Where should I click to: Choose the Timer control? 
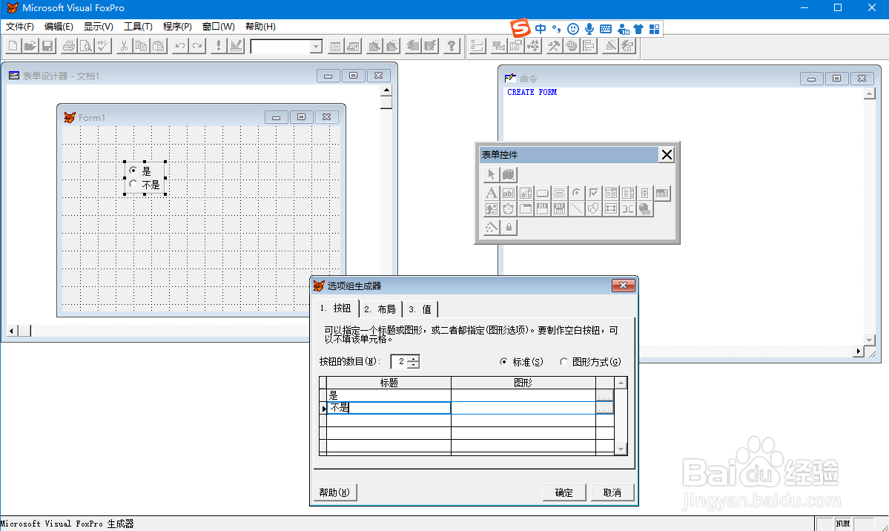point(509,209)
